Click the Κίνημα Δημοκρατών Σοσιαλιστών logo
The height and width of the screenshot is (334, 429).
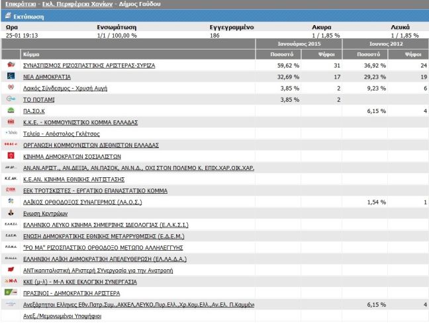click(x=11, y=156)
